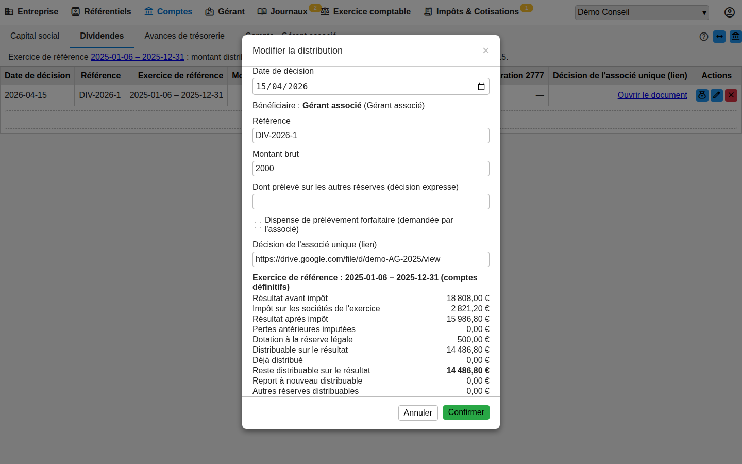This screenshot has width=742, height=464.
Task: Focus the Référence input containing DIV-2026-1
Action: pos(371,136)
